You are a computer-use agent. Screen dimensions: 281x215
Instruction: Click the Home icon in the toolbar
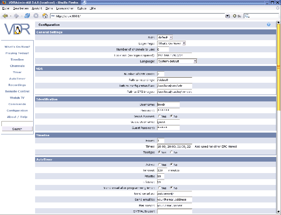click(45, 16)
